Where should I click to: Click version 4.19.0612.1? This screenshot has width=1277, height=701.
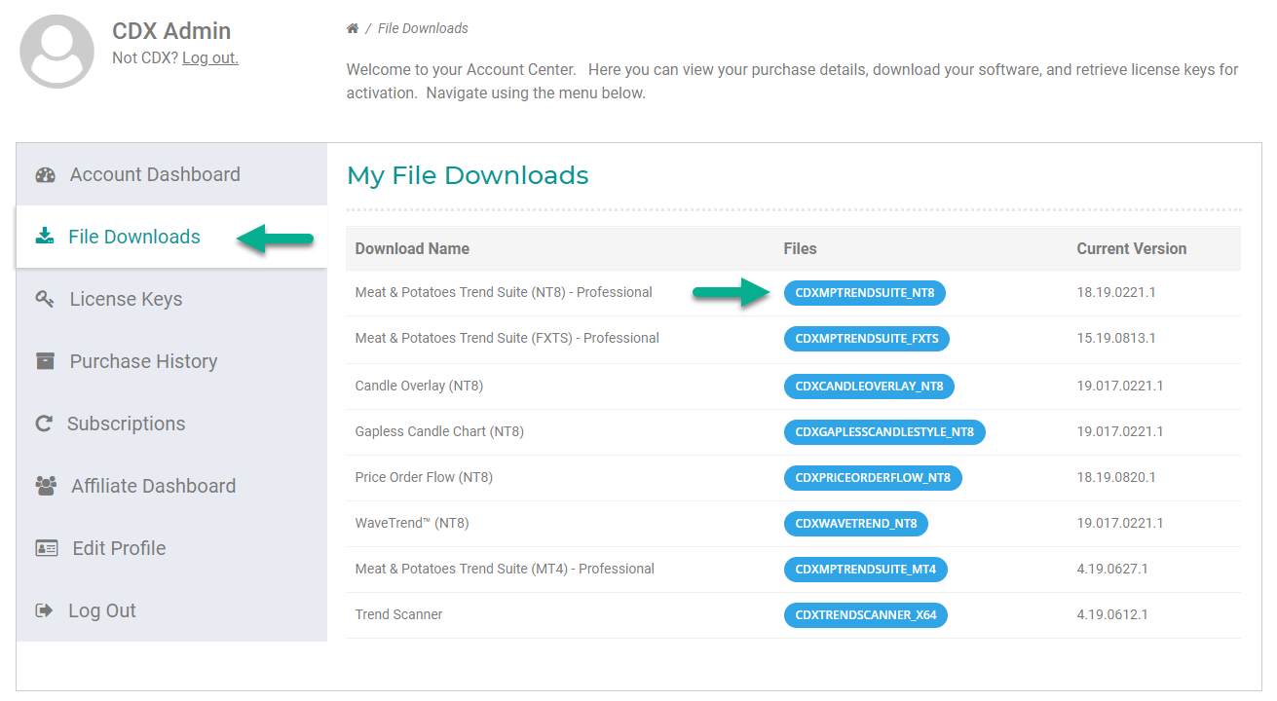click(x=1112, y=614)
